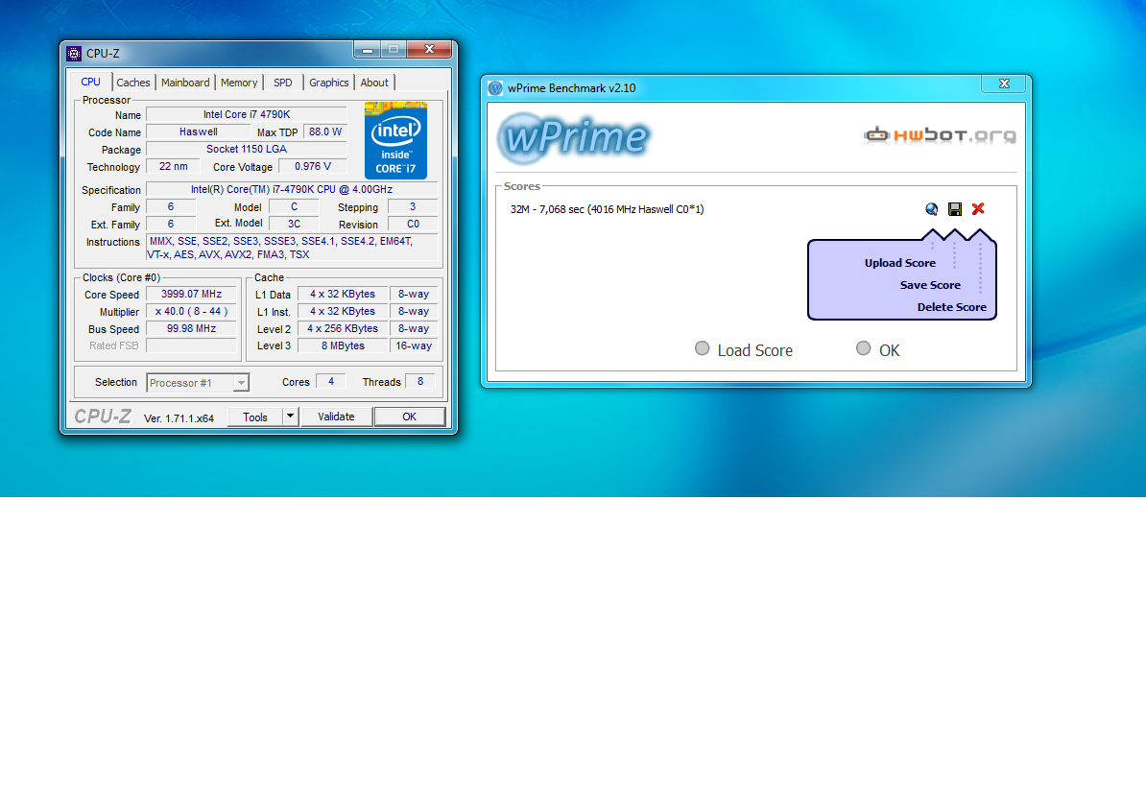Click the CPU-Z title bar app icon
The height and width of the screenshot is (786, 1146).
coord(74,54)
